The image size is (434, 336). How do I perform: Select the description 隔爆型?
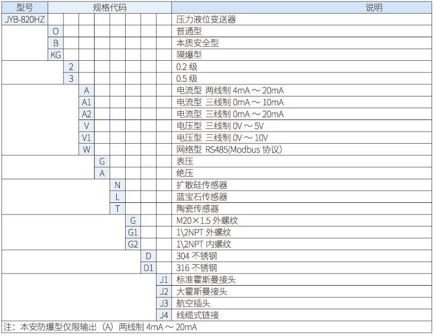pyautogui.click(x=189, y=55)
